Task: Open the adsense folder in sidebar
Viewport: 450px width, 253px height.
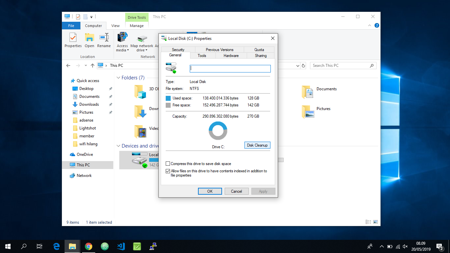Action: tap(86, 120)
